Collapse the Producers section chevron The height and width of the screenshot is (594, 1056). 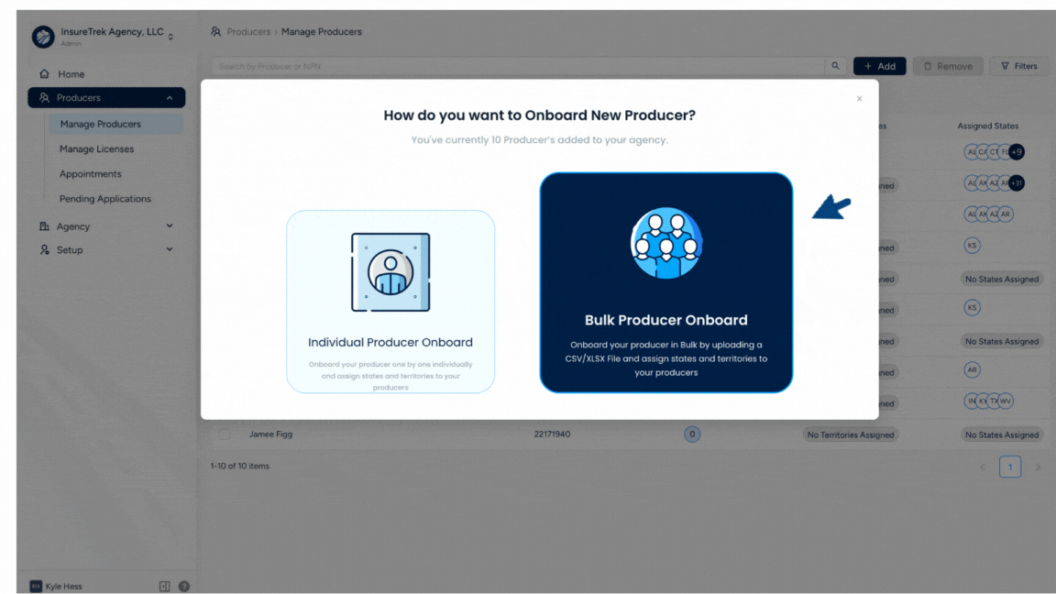tap(168, 97)
